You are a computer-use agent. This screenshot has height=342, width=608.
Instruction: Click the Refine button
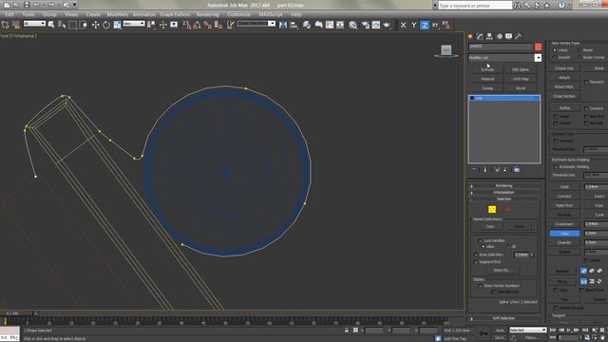tap(564, 107)
